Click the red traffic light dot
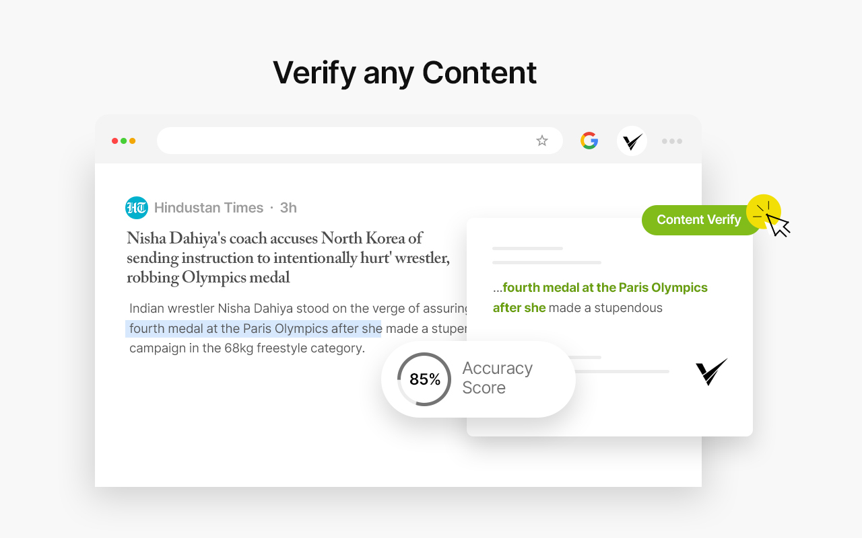 [114, 141]
